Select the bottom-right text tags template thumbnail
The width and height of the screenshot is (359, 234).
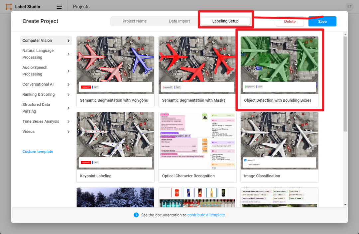coord(279,197)
